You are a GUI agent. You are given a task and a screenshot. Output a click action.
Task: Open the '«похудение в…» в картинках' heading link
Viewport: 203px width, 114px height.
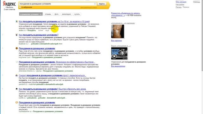coord(123,23)
